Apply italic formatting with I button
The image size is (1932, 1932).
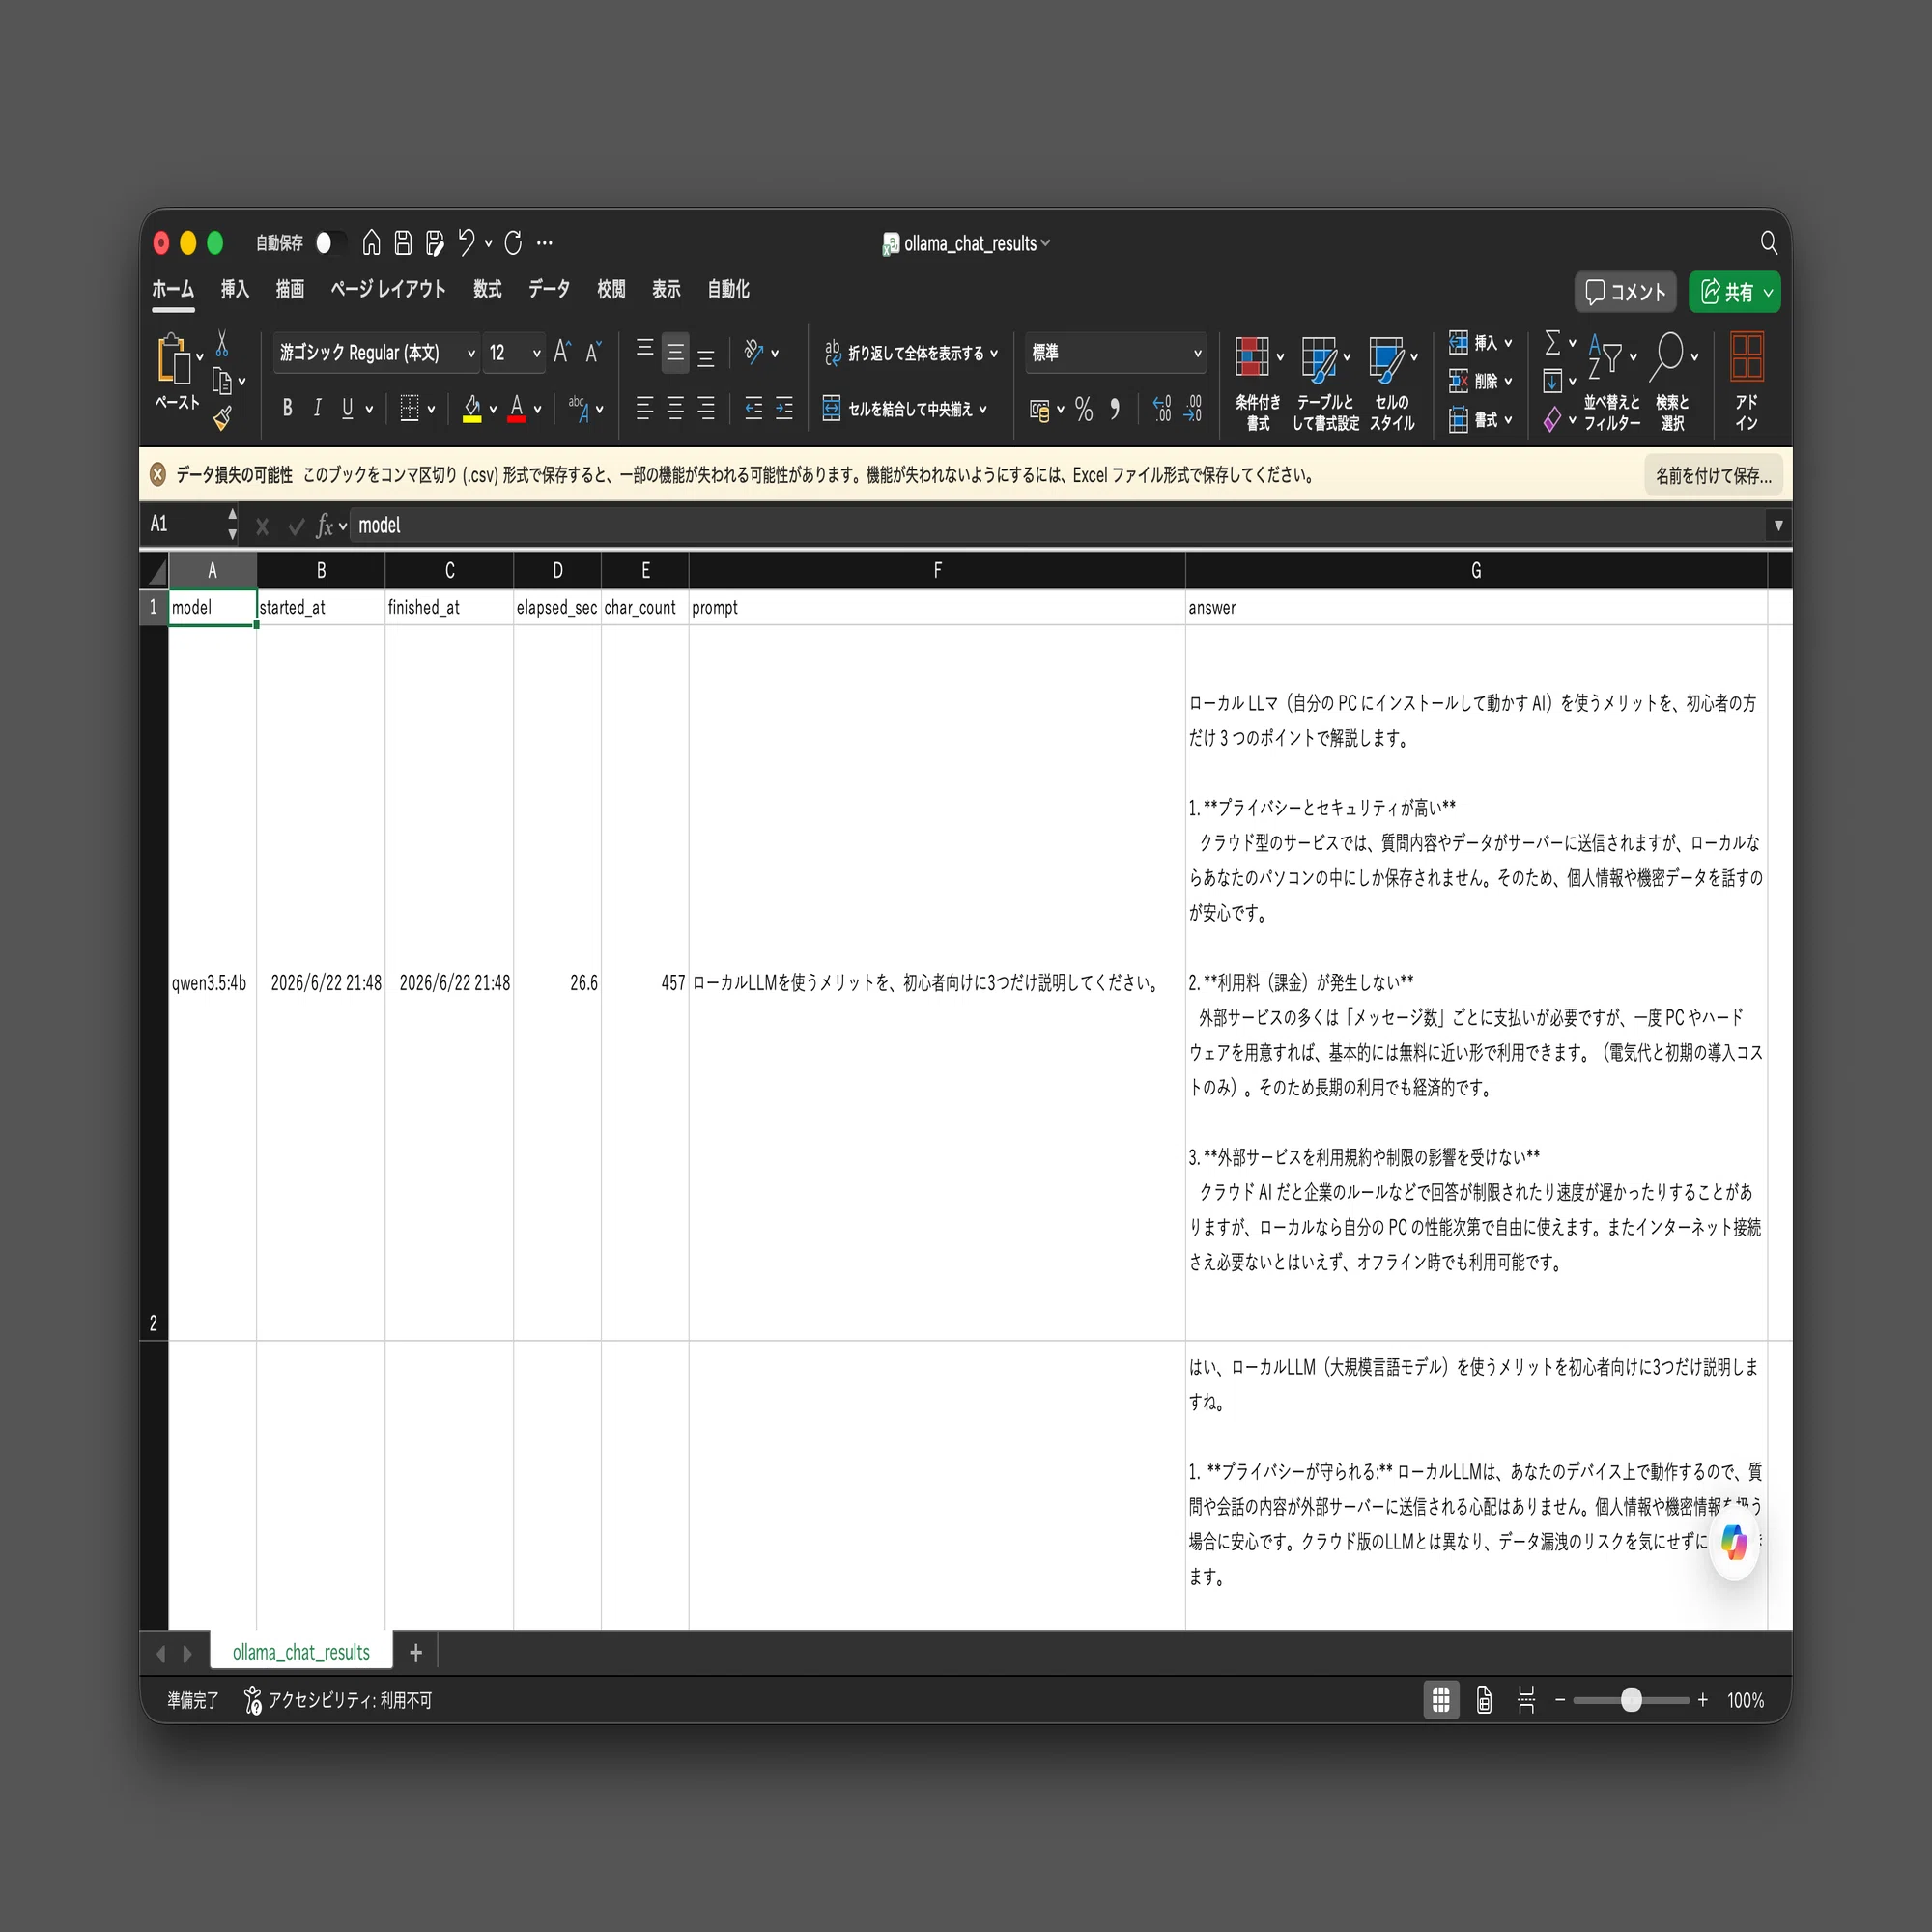(x=317, y=408)
